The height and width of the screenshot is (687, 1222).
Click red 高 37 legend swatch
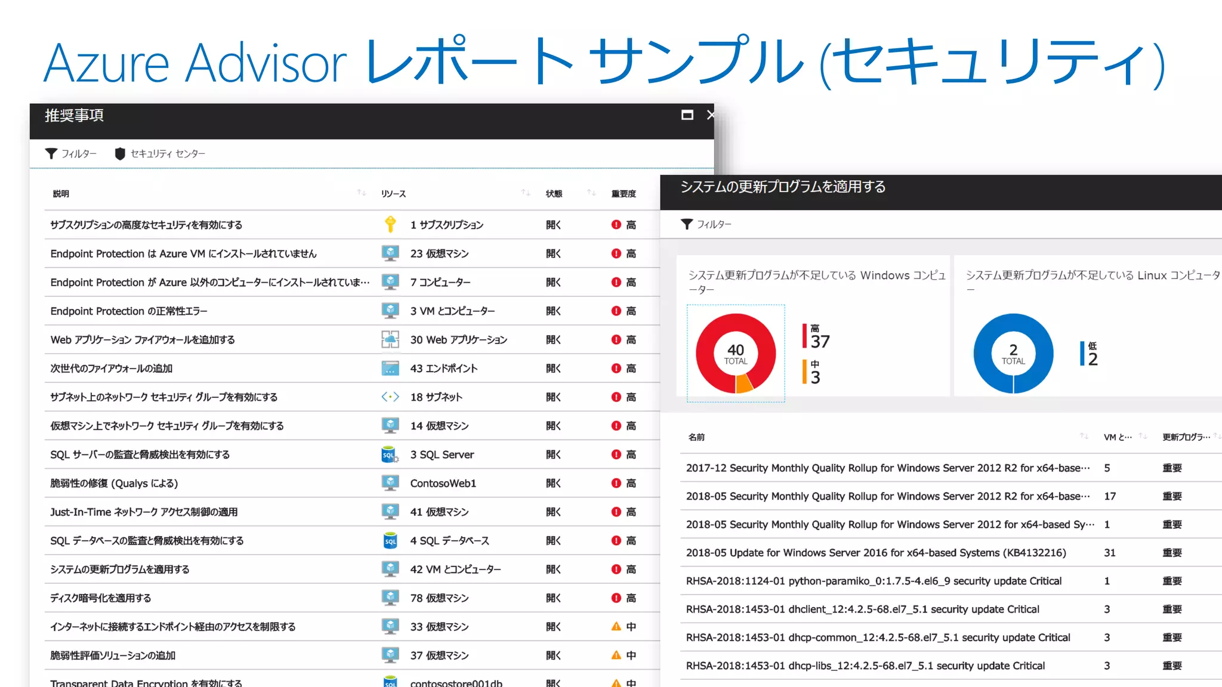pos(804,336)
